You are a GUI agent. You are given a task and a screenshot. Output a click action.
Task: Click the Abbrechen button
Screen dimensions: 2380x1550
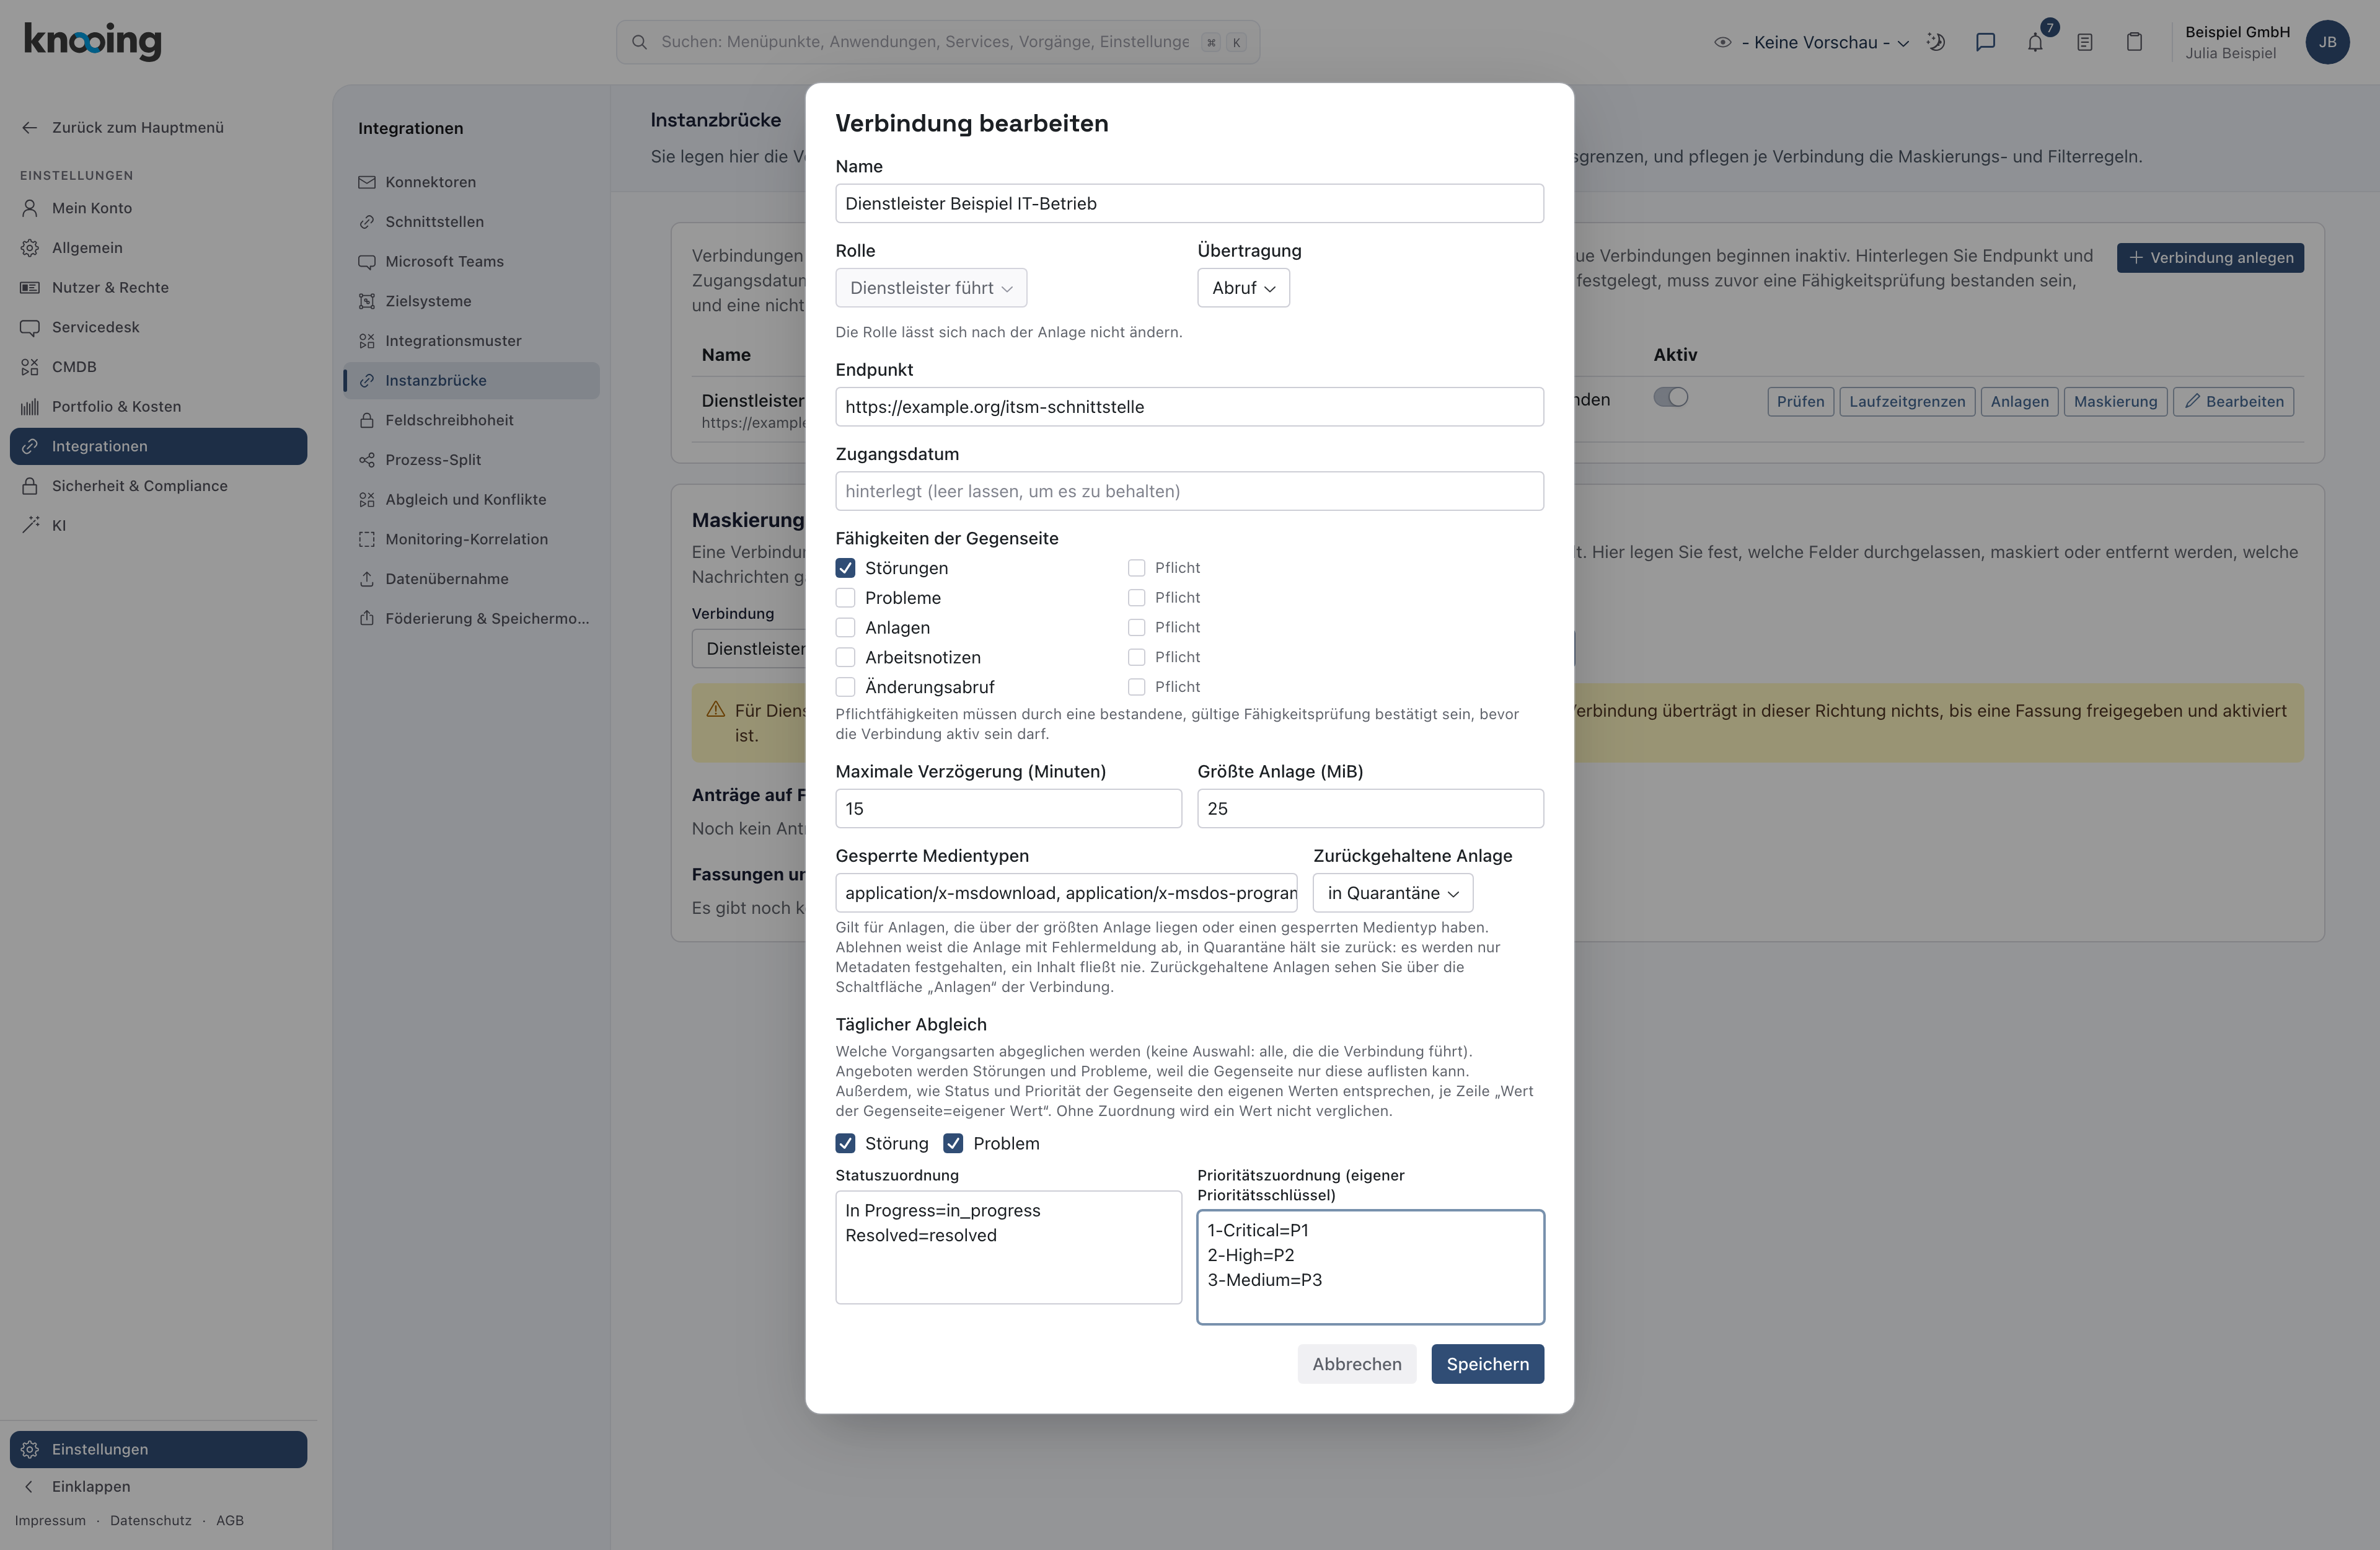click(x=1356, y=1365)
